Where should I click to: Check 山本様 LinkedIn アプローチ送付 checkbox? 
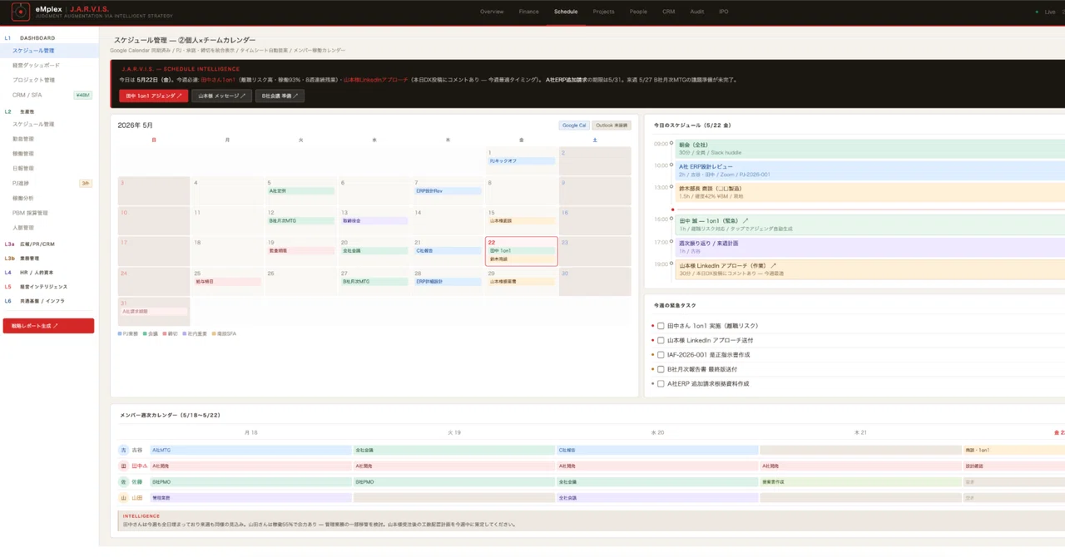(661, 340)
